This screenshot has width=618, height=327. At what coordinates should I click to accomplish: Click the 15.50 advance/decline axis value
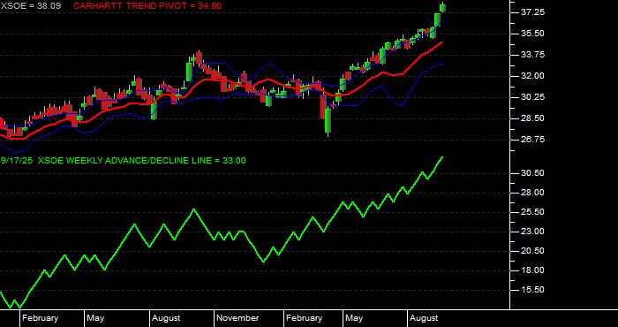coord(532,290)
